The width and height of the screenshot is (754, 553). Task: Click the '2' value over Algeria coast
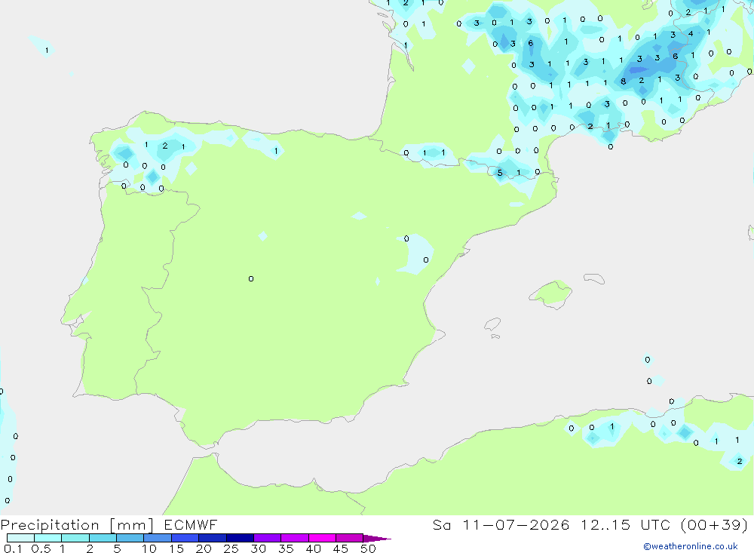(740, 461)
